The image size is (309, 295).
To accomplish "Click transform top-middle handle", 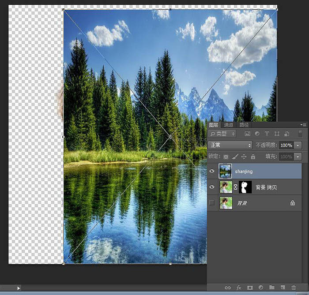I will [170, 9].
